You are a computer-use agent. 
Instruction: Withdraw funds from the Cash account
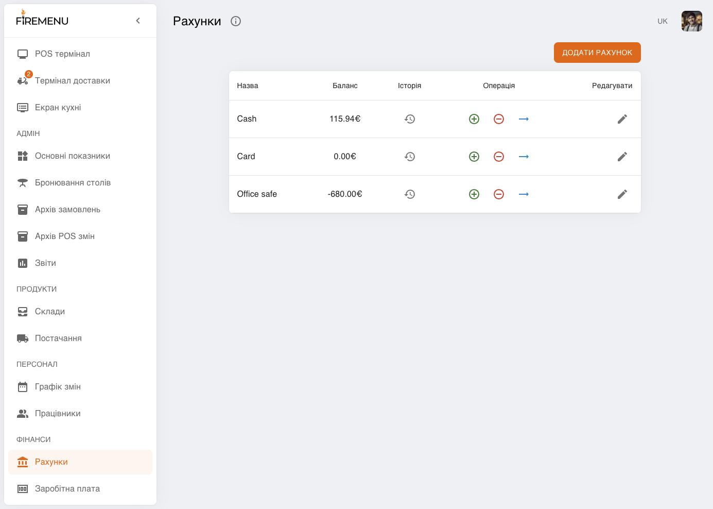499,119
